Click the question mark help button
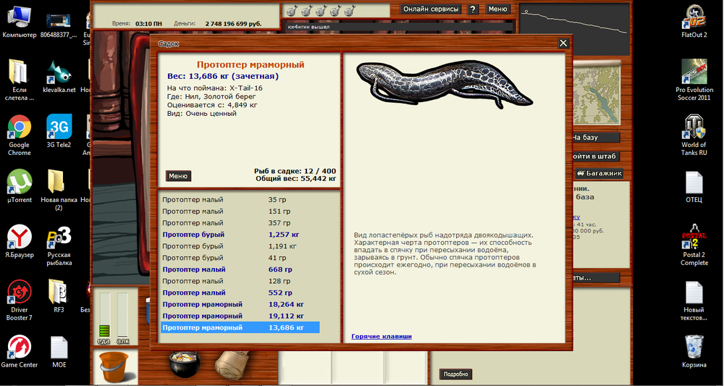Screen dimensions: 724x386 (x=473, y=9)
